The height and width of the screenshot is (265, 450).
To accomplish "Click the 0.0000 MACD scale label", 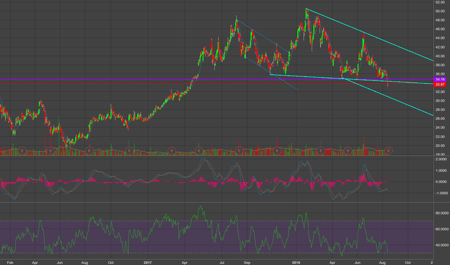I will coord(441,182).
